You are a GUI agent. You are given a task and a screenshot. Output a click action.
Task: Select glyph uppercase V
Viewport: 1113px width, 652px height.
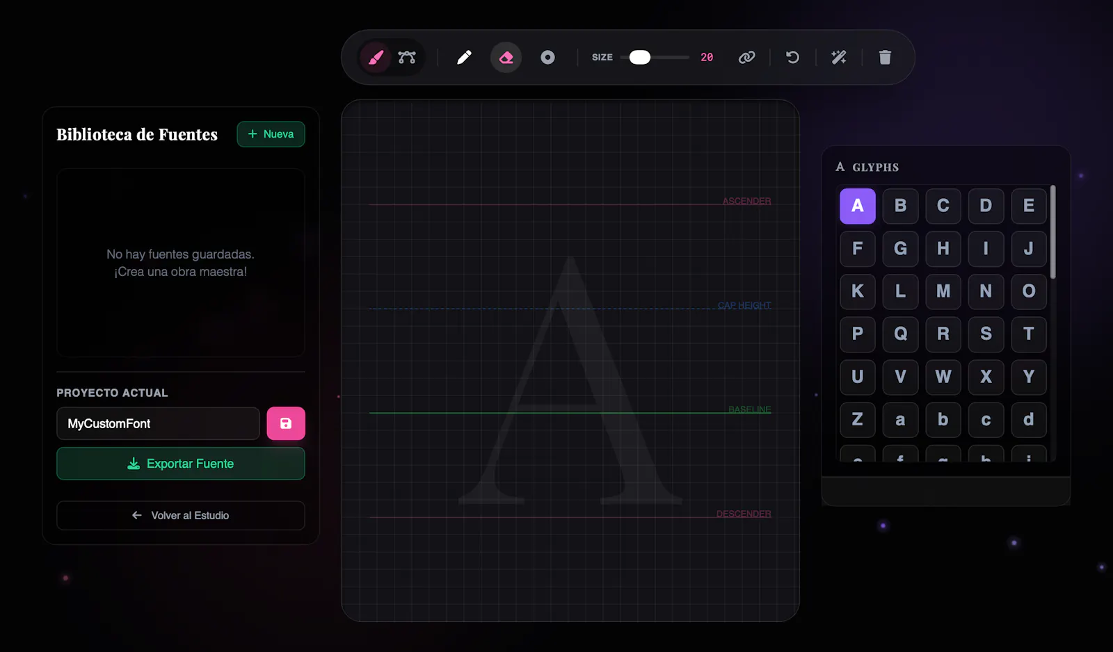(900, 377)
